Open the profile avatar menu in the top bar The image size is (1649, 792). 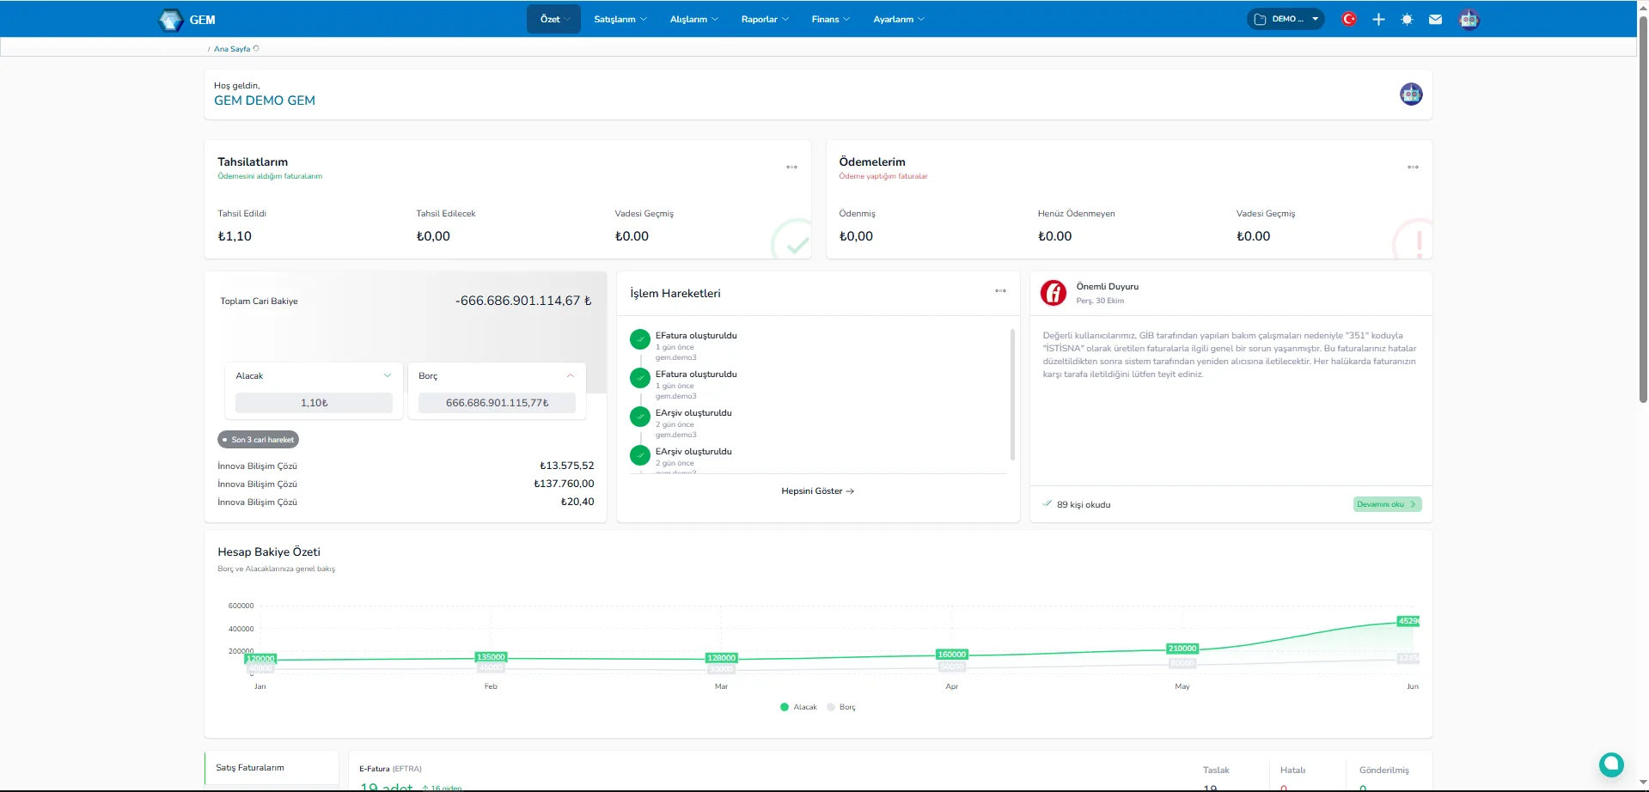click(x=1469, y=18)
